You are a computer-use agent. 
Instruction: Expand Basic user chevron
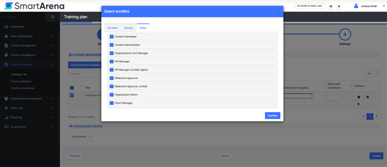(53, 108)
